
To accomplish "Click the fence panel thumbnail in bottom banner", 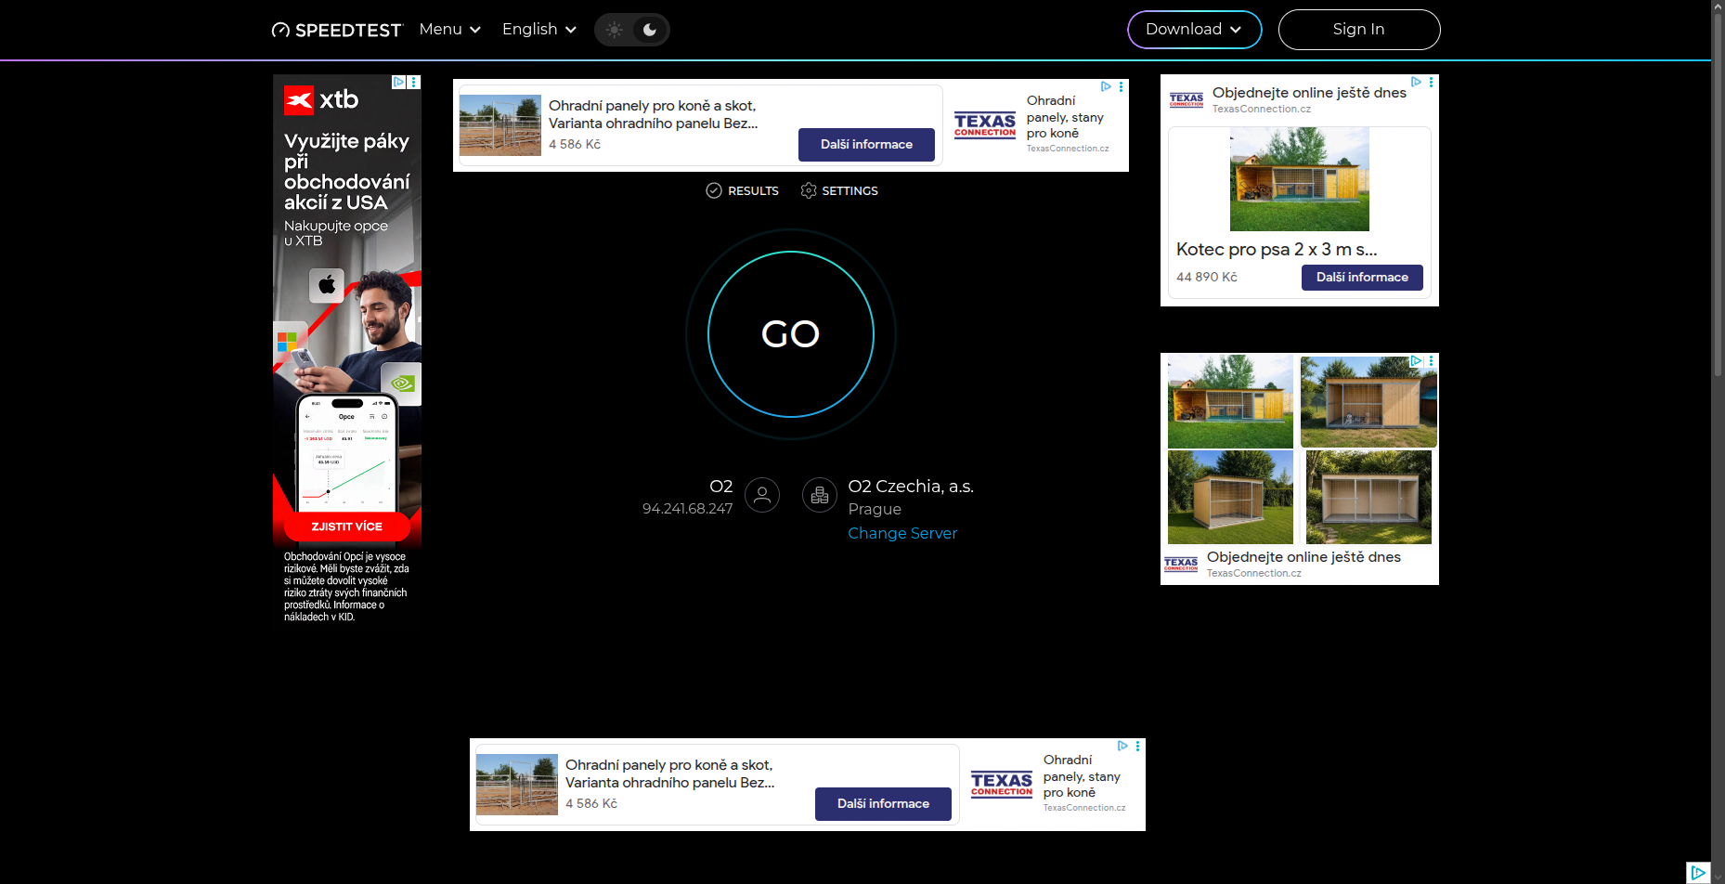I will [517, 785].
